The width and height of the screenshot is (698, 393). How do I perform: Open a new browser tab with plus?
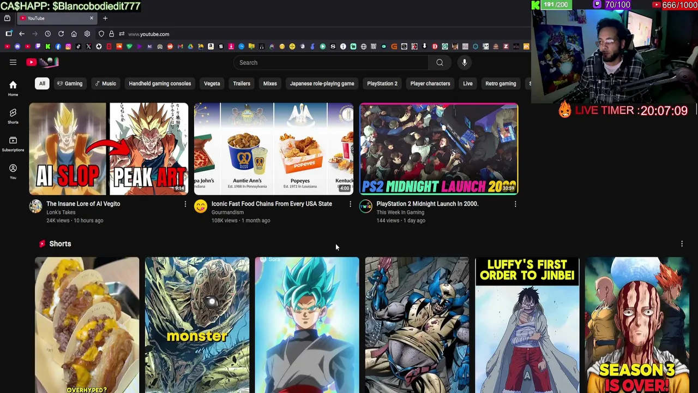pos(105,18)
